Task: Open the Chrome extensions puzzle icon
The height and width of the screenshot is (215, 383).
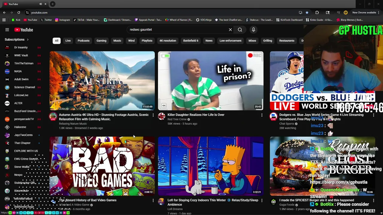Action: (x=317, y=13)
